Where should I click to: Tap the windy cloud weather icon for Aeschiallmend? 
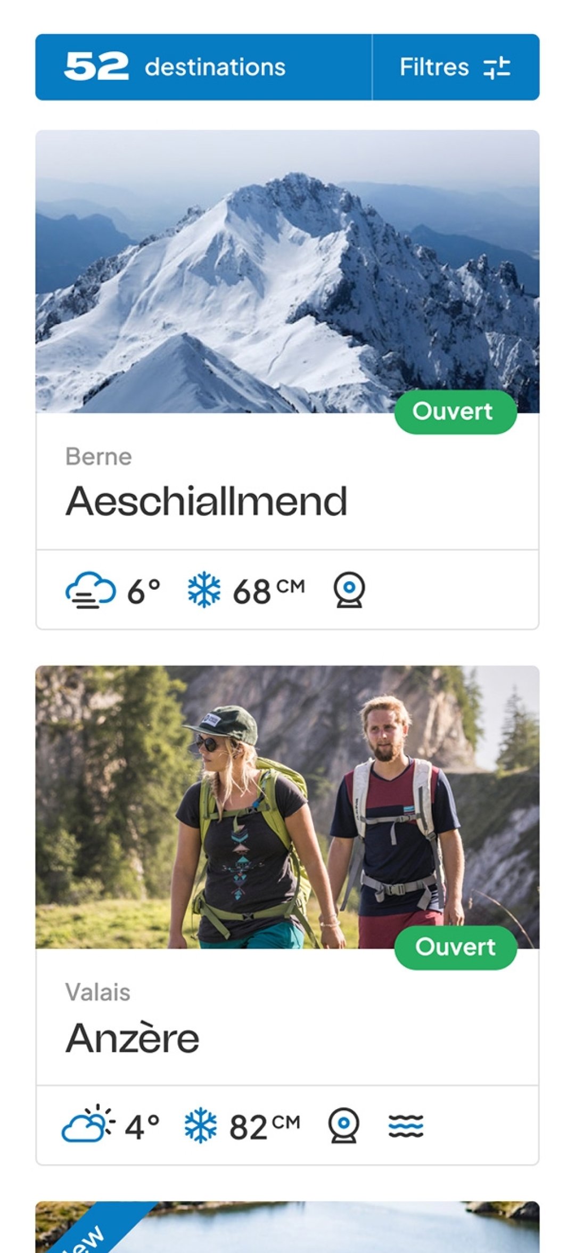91,590
